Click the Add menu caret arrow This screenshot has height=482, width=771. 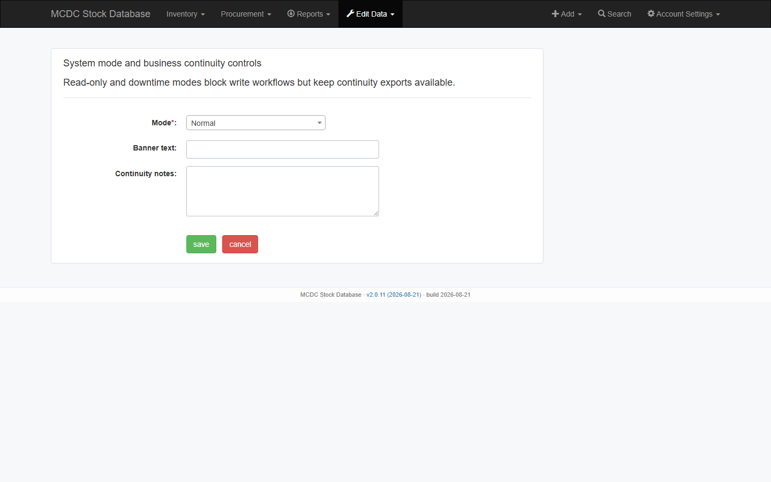pos(580,14)
